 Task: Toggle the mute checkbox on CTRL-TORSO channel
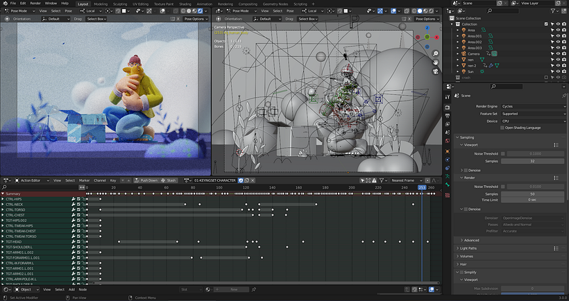coord(78,209)
